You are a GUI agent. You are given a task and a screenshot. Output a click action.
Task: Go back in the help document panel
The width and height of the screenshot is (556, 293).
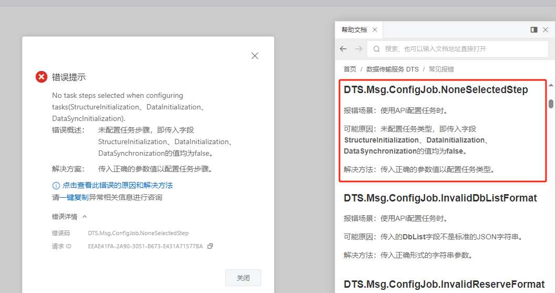(x=343, y=49)
